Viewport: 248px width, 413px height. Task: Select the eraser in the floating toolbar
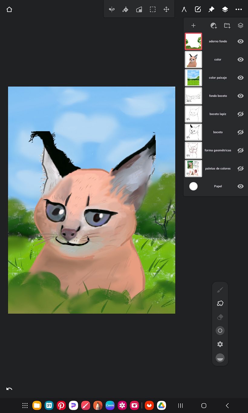tap(220, 317)
